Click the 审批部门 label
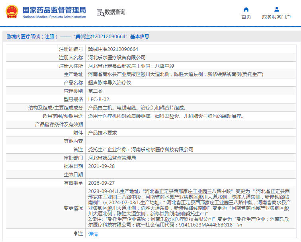The width and height of the screenshot is (301, 242). [x=73, y=158]
